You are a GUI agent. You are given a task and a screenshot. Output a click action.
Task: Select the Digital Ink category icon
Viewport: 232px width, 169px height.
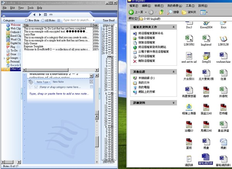8,43
